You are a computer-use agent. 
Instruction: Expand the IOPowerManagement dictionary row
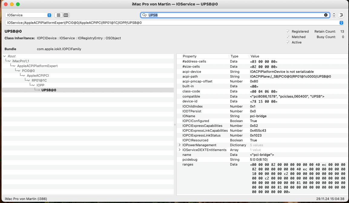tap(180, 145)
